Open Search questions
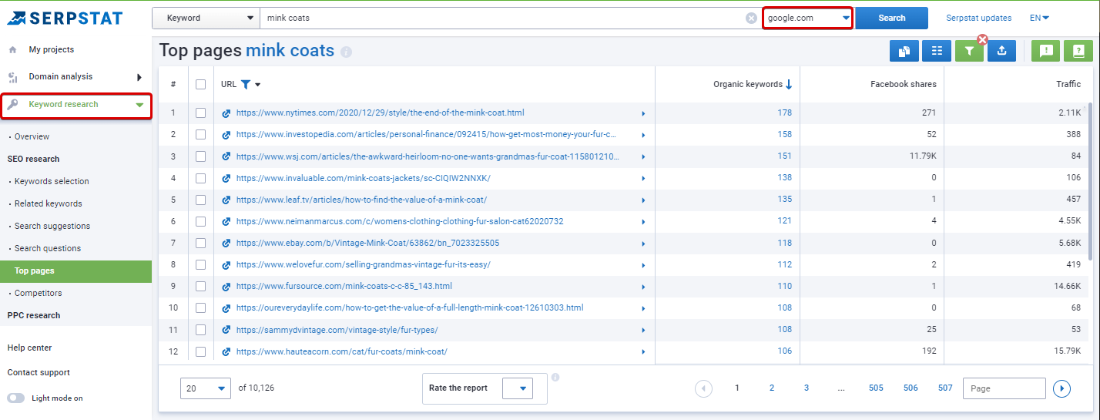 [48, 248]
